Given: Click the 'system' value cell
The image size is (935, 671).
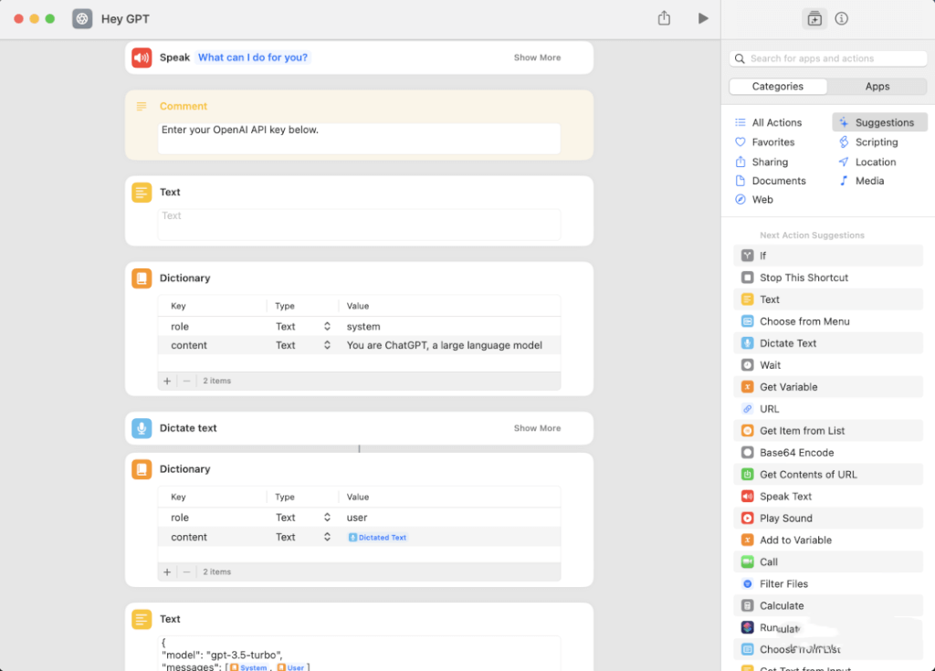Looking at the screenshot, I should coord(363,326).
